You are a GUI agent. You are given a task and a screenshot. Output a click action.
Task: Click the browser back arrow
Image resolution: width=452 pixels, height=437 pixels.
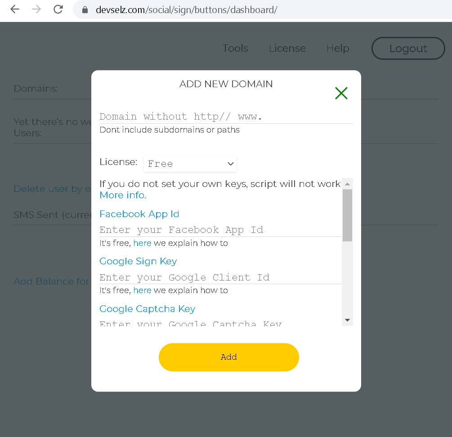(15, 9)
